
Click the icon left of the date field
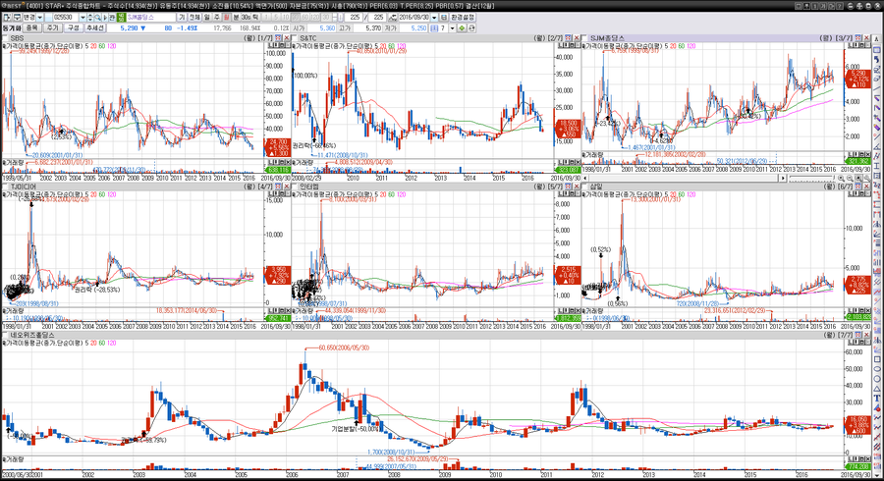click(x=392, y=18)
